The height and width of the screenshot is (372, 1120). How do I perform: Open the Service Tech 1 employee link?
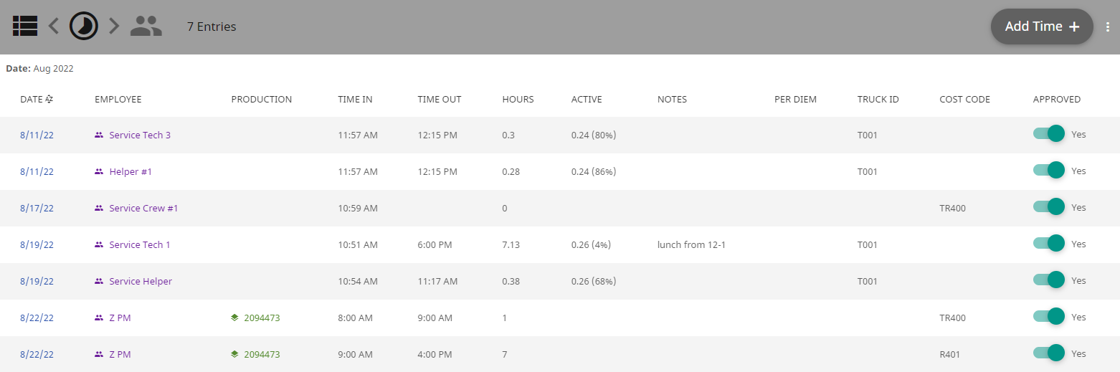(140, 244)
